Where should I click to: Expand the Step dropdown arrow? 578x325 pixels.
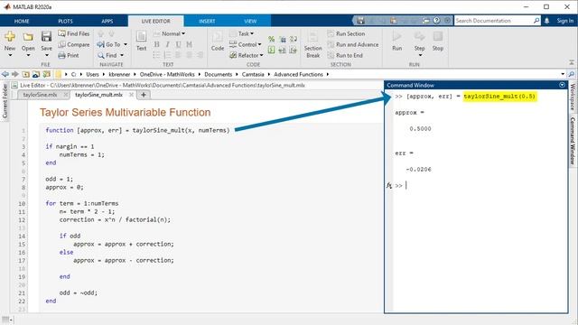tap(420, 55)
